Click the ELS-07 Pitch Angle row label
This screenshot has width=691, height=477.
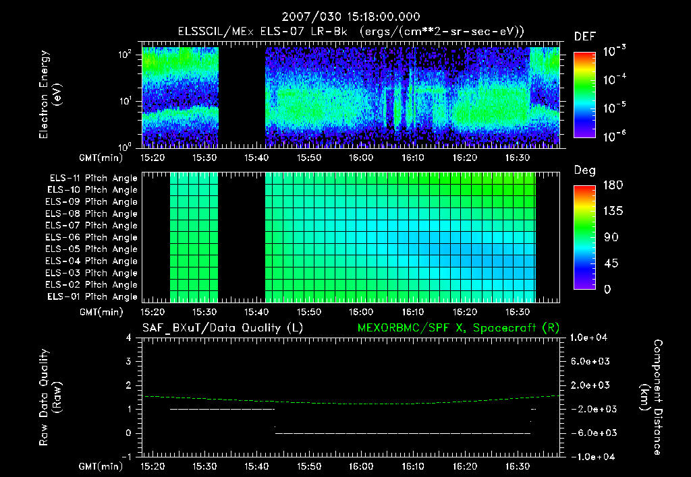(92, 225)
